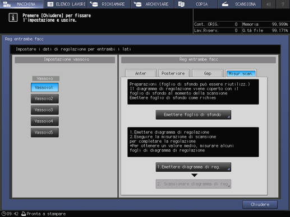The image size is (290, 217).
Task: Select Vassoio2 tray
Action: click(x=45, y=98)
